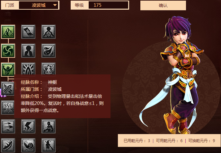Click the 确认 confirm button
The width and height of the screenshot is (221, 153).
163,5
